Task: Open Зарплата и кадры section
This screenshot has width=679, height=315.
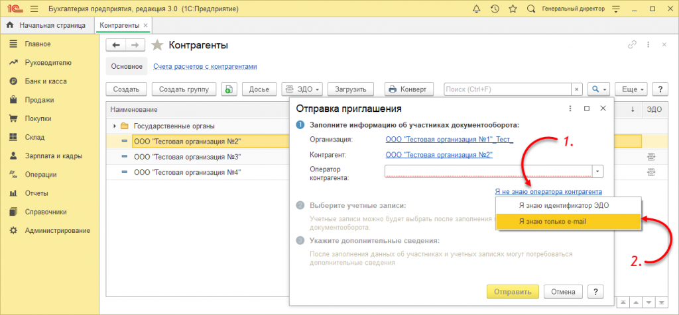Action: point(53,156)
